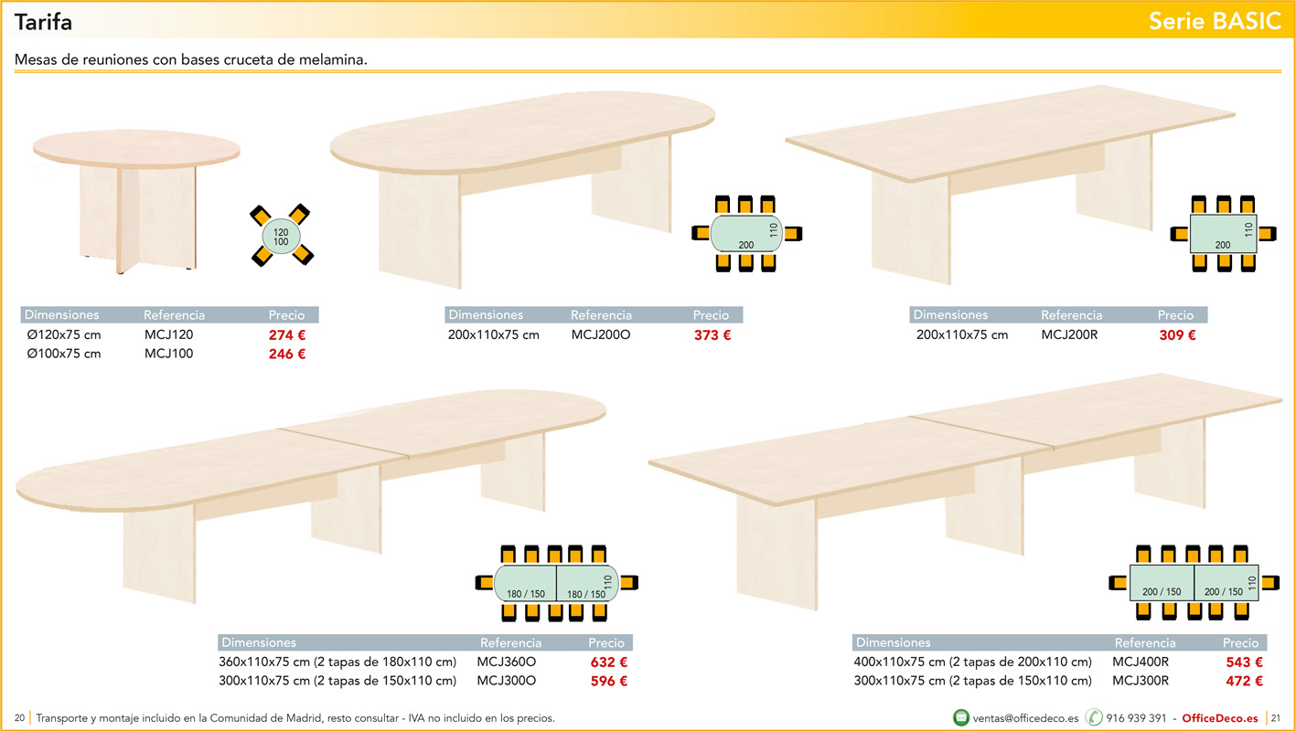Screen dimensions: 1296x731
Task: Select reference MCJ400R row
Action: pyautogui.click(x=1141, y=662)
